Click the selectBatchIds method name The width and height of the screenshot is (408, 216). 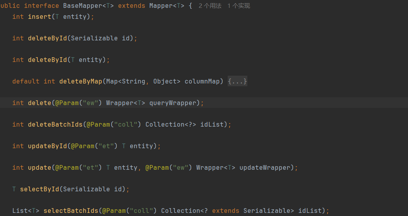coord(71,211)
